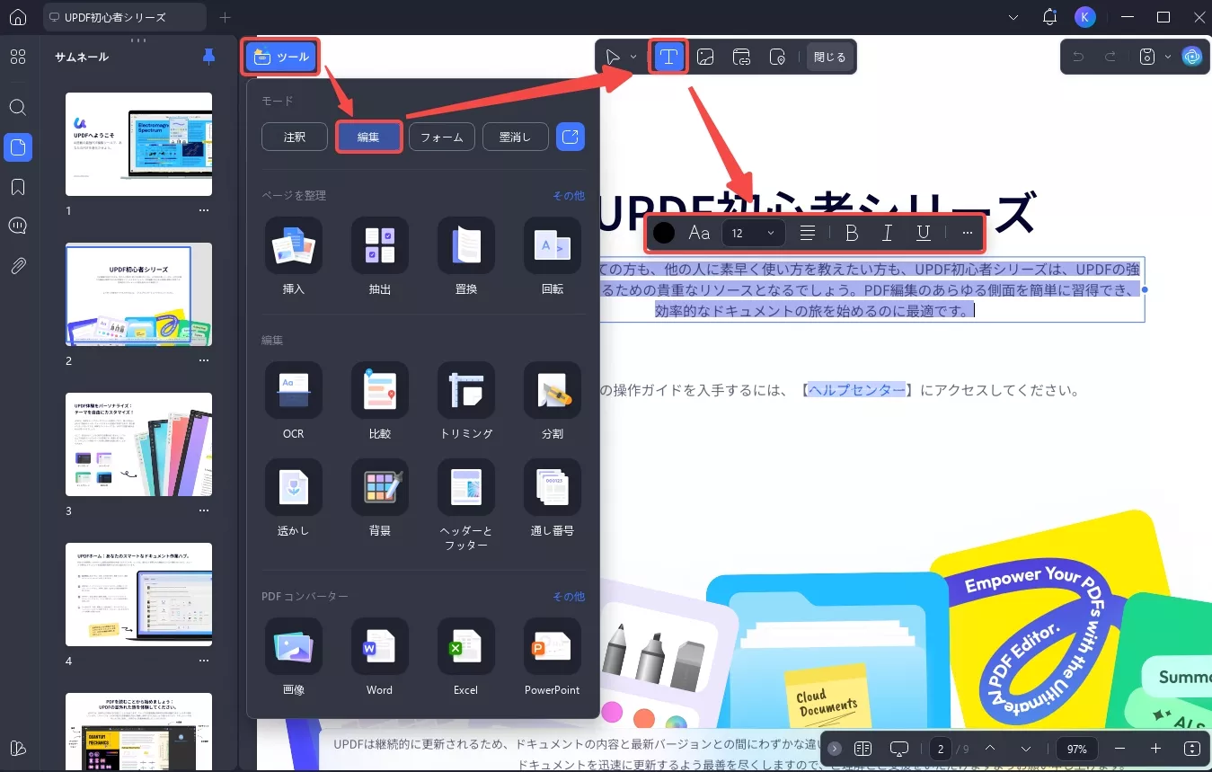The width and height of the screenshot is (1212, 772).
Task: Click その他 link in PDFコンバーター section
Action: coord(569,596)
